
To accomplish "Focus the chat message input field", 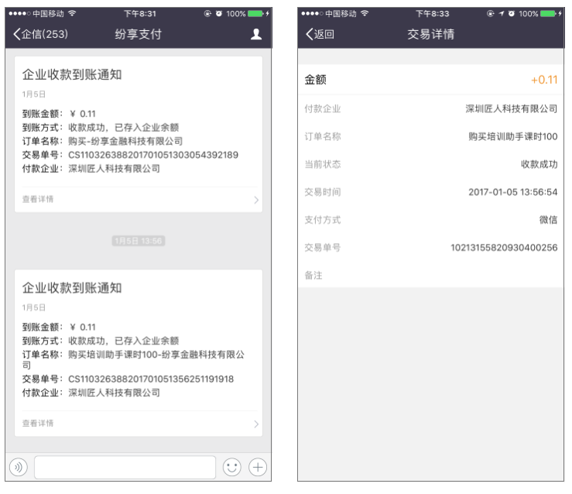I will coord(125,468).
